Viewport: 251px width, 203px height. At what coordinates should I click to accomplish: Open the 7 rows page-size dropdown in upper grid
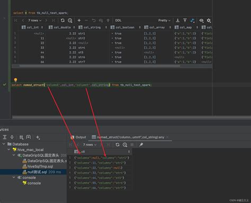[x=35, y=21]
